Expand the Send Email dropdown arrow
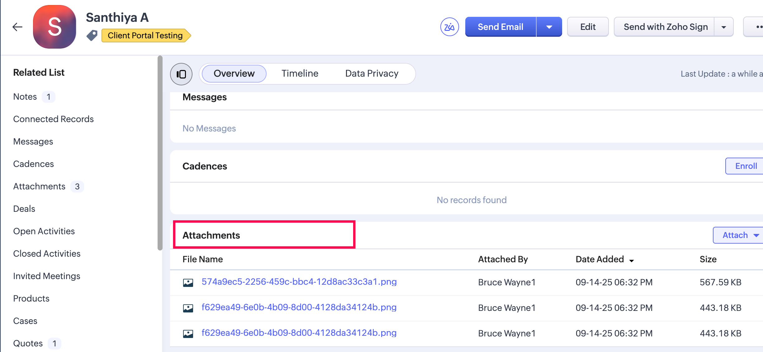The height and width of the screenshot is (352, 763). [549, 27]
